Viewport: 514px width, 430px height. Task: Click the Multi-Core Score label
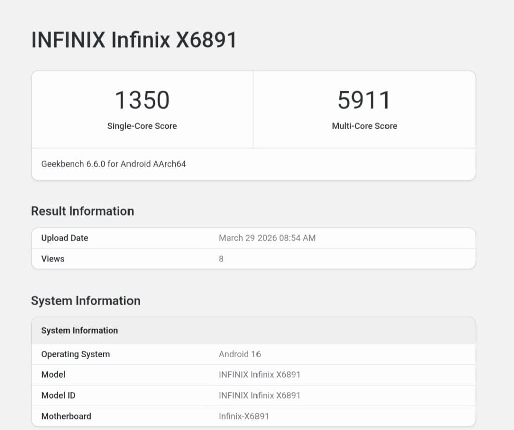point(364,126)
